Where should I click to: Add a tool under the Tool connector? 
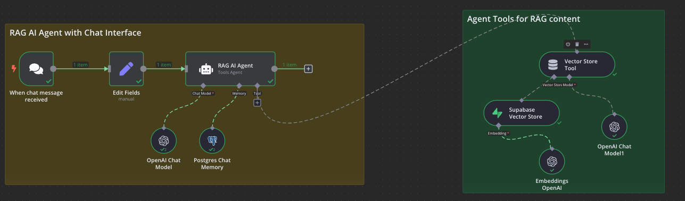click(257, 103)
